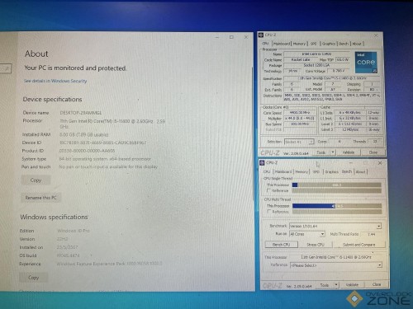413x309 pixels.
Task: Enable Reference checkbox under CPU Single Thread
Action: (269, 190)
